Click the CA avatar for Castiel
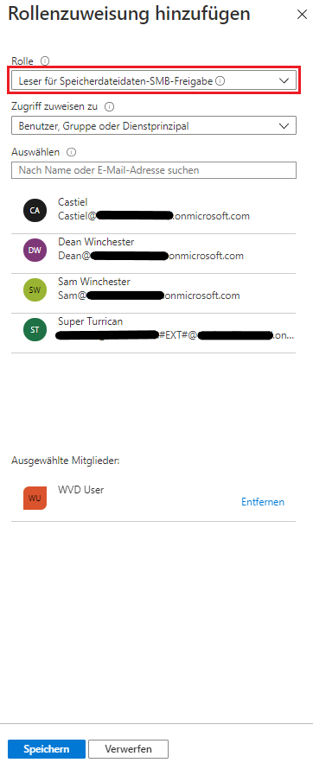Viewport: 313px width, 769px height. pos(35,210)
